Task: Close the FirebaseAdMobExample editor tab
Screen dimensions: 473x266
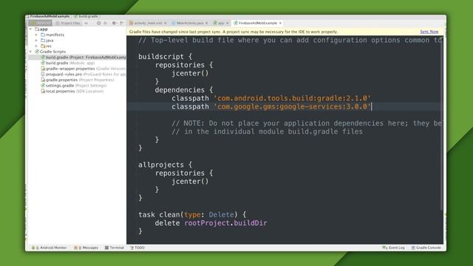Action: click(280, 23)
